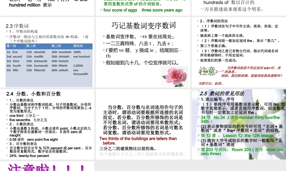286x171 pixels.
Task: Click the 第四列 table header
Action: pyautogui.click(x=82, y=46)
